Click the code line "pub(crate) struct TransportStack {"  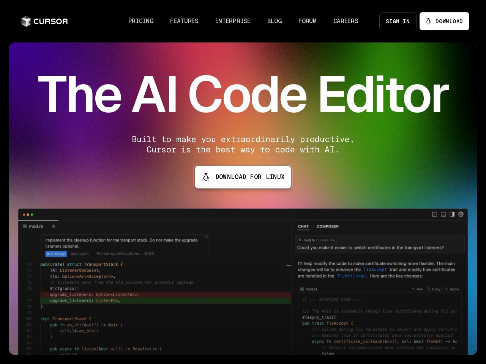tap(82, 264)
